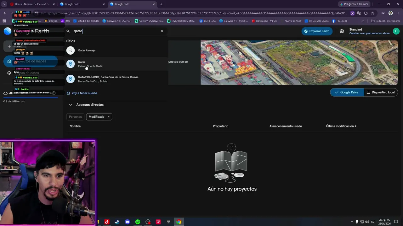The width and height of the screenshot is (403, 226).
Task: Click the search magnifier icon beside 'qatar'
Action: (68, 31)
